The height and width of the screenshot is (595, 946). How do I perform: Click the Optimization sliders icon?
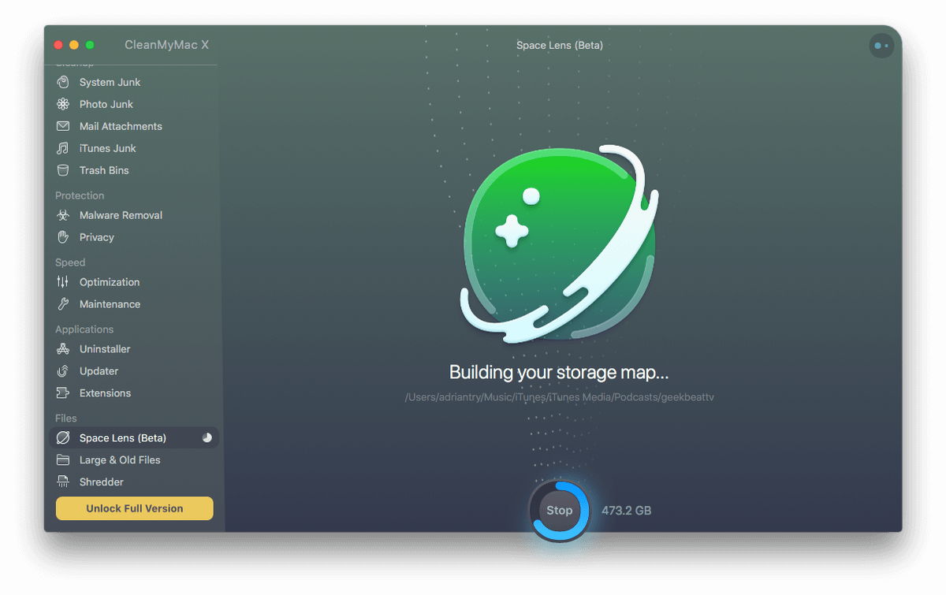(x=63, y=282)
